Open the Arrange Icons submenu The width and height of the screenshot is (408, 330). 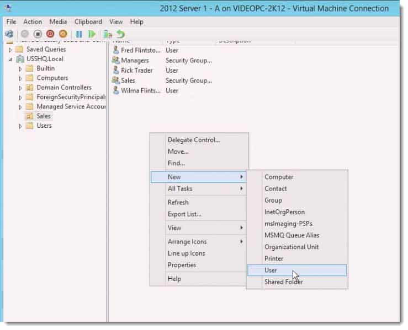tap(198, 241)
